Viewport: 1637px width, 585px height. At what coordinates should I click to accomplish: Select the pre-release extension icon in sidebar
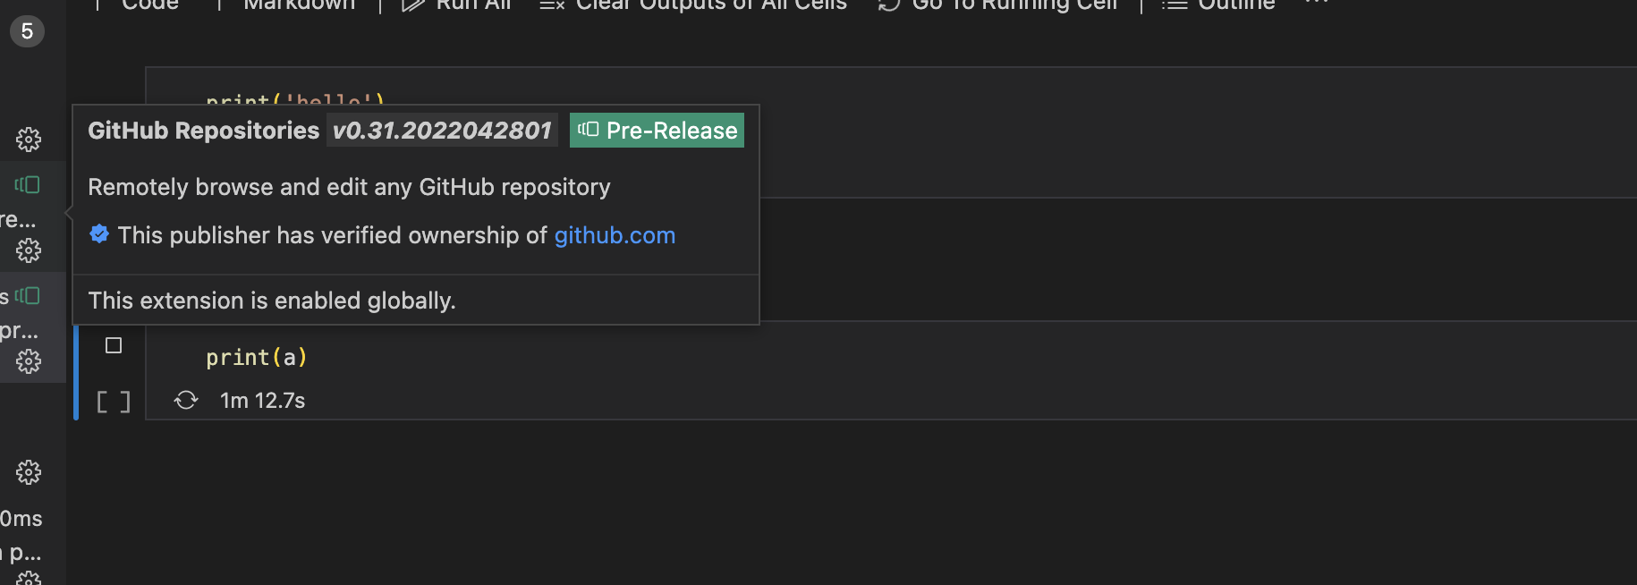(x=27, y=185)
